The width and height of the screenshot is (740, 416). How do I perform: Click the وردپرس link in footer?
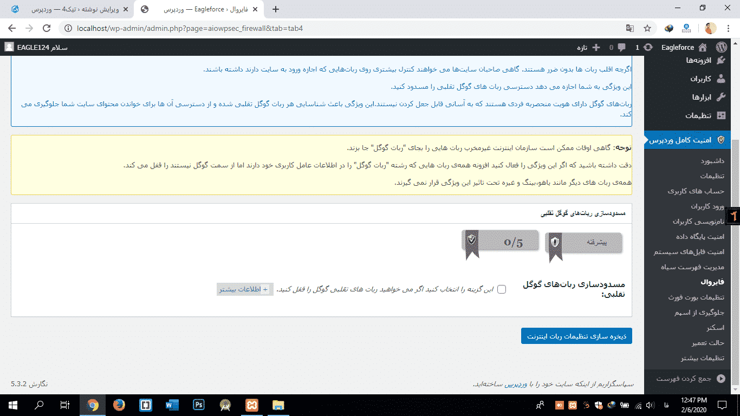click(516, 384)
